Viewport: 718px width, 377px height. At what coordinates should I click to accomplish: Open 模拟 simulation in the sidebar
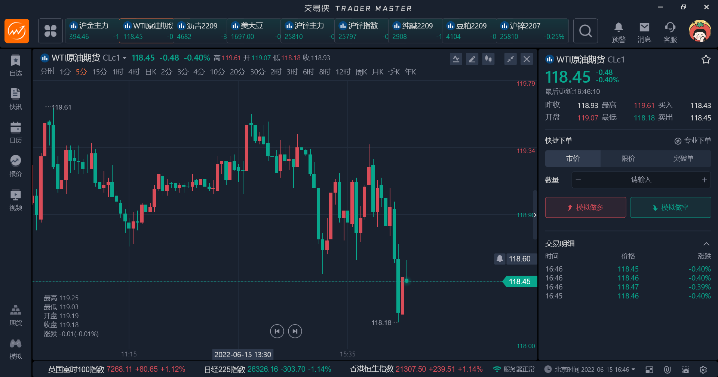16,349
